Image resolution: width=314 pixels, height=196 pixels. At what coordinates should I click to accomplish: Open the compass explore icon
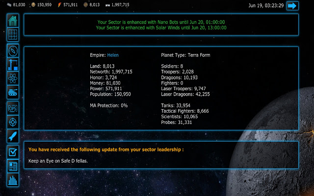13,51
